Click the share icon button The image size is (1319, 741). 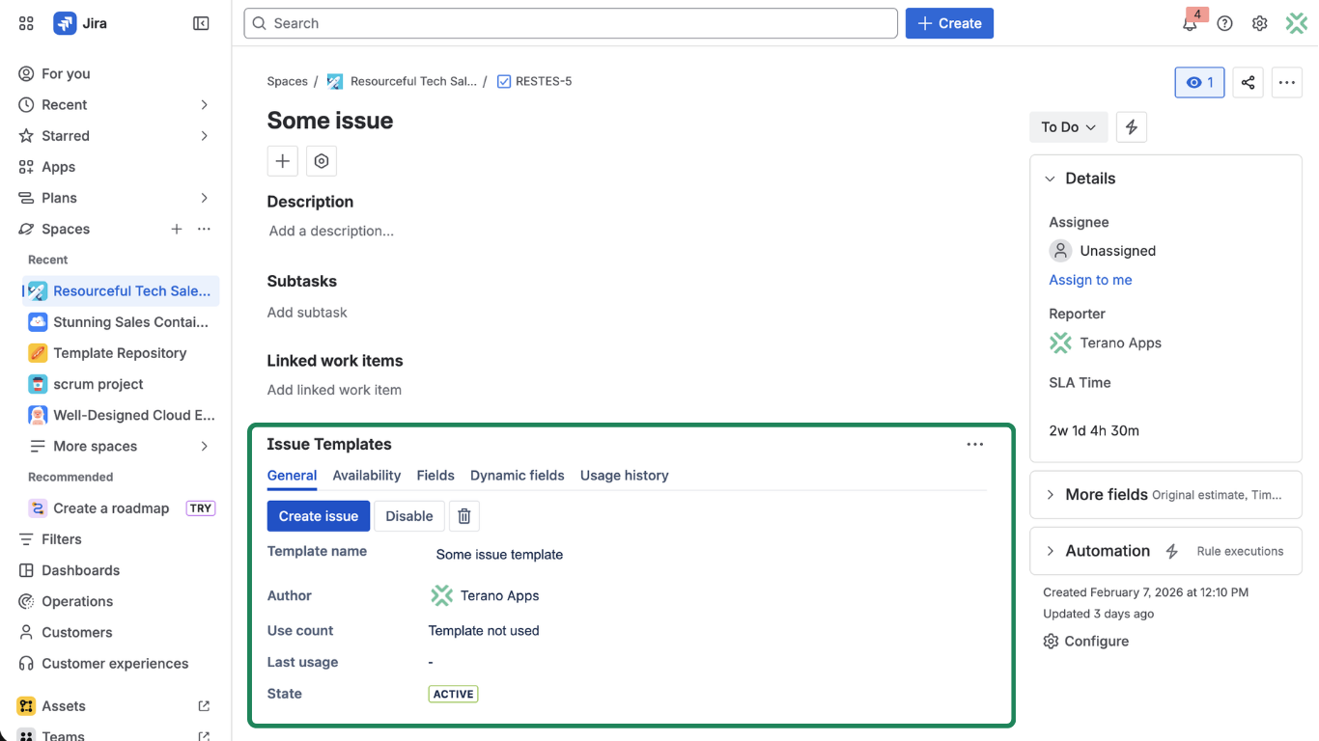1248,83
